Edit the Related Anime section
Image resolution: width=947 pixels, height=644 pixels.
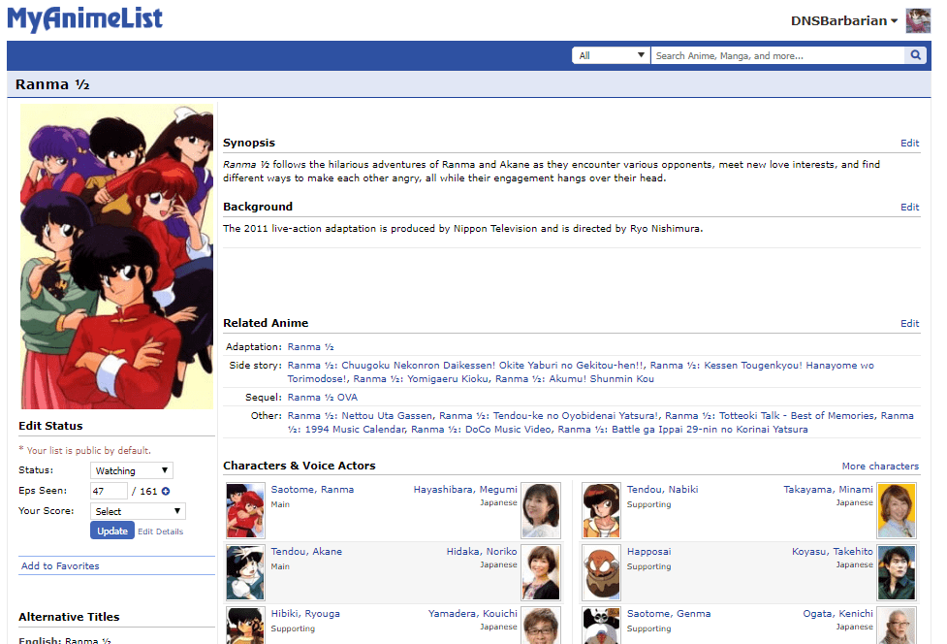tap(909, 323)
